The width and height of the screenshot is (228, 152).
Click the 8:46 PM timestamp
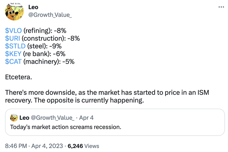16,146
